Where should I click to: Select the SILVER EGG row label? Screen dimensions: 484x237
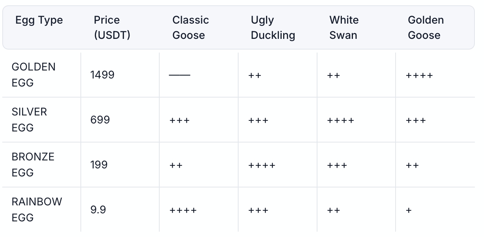(x=29, y=120)
